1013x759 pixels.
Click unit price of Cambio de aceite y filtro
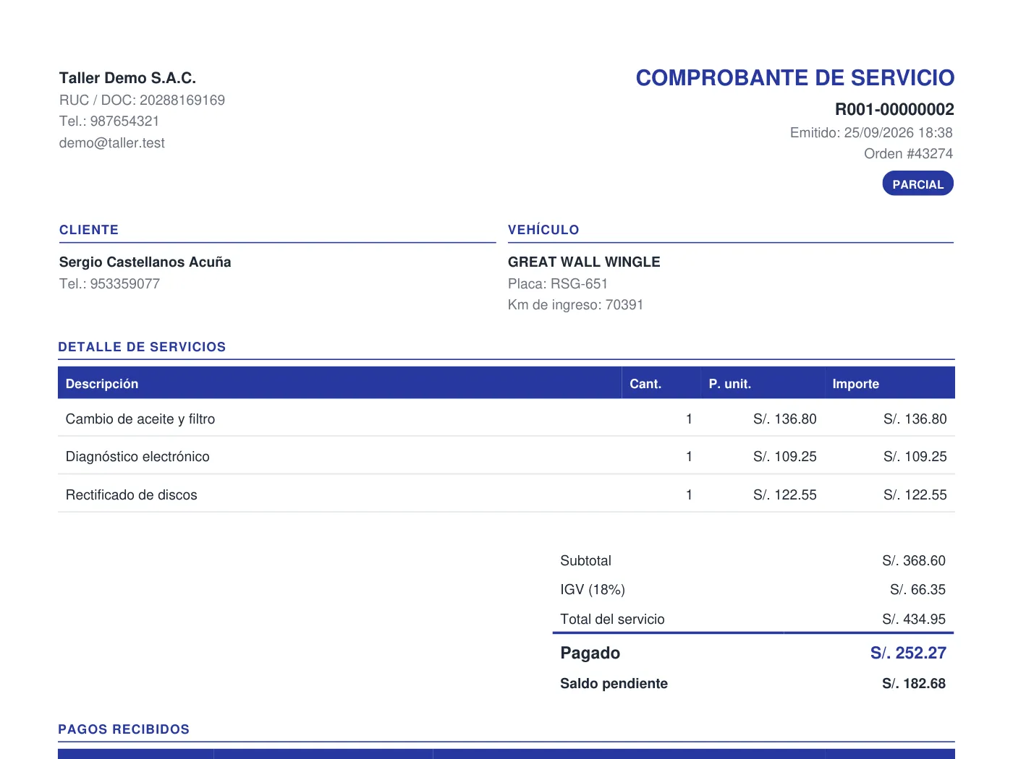click(x=785, y=419)
